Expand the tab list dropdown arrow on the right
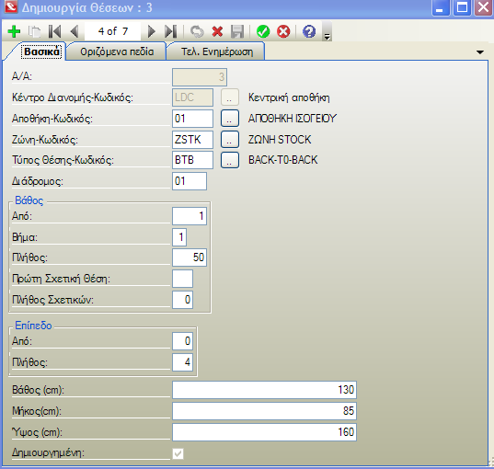 click(x=480, y=52)
